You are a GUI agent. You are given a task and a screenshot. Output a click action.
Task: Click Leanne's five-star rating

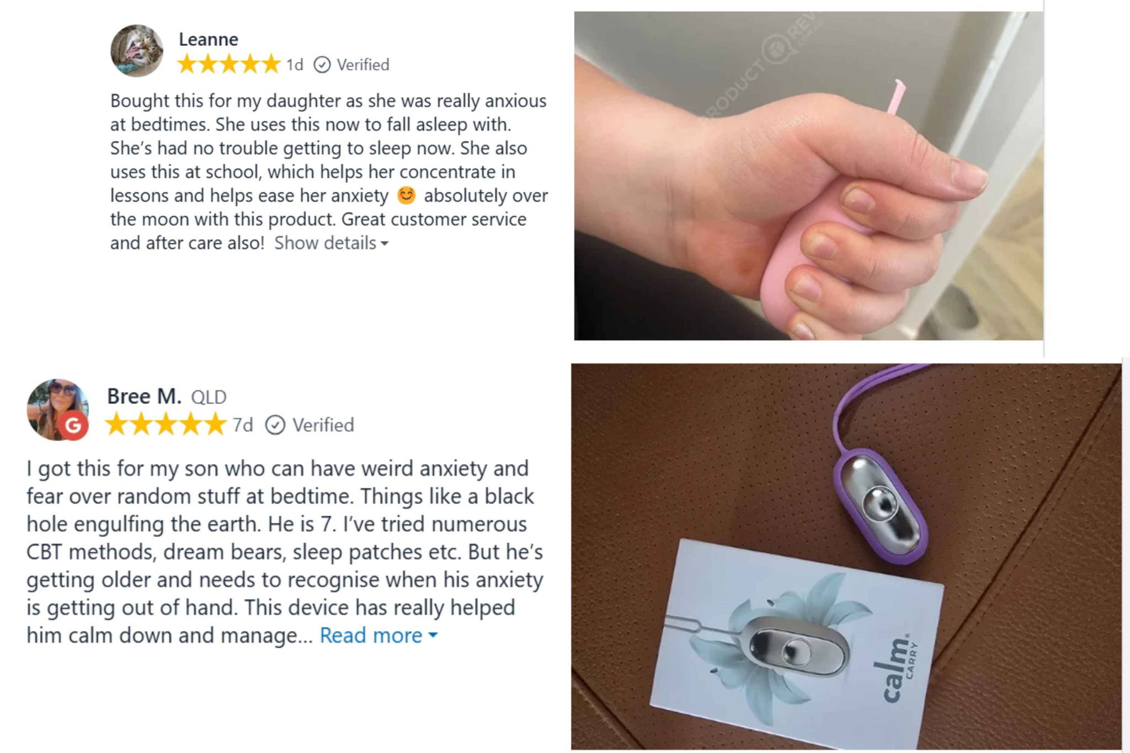[x=229, y=65]
